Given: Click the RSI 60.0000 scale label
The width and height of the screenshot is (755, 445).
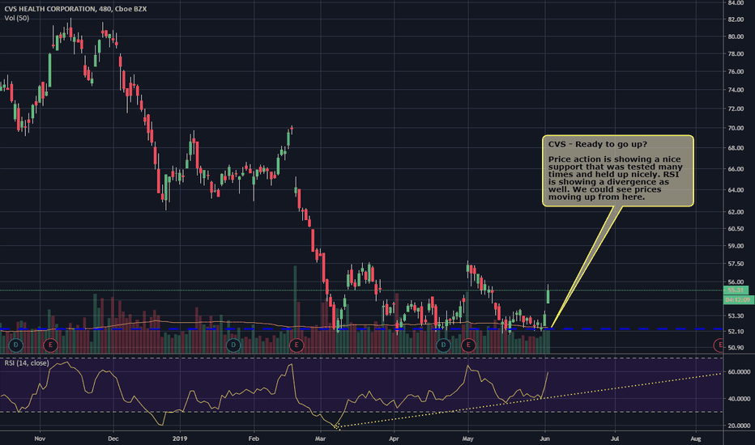Looking at the screenshot, I should [739, 372].
